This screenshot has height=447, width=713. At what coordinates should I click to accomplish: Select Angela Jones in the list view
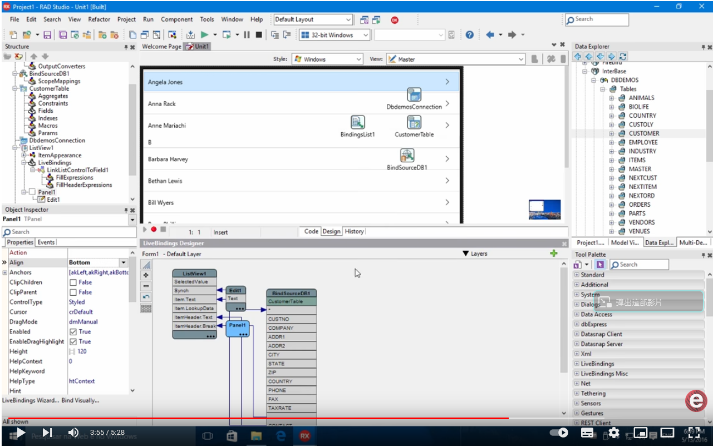coord(301,82)
